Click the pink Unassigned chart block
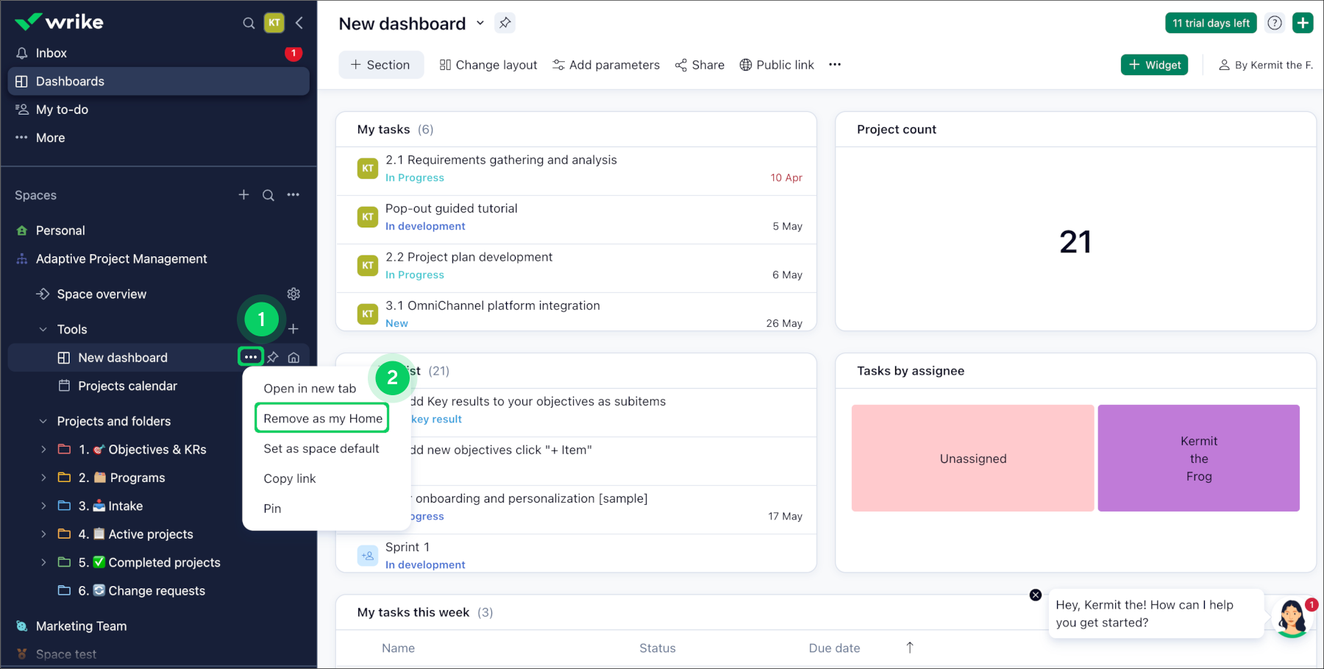The width and height of the screenshot is (1324, 669). 972,458
